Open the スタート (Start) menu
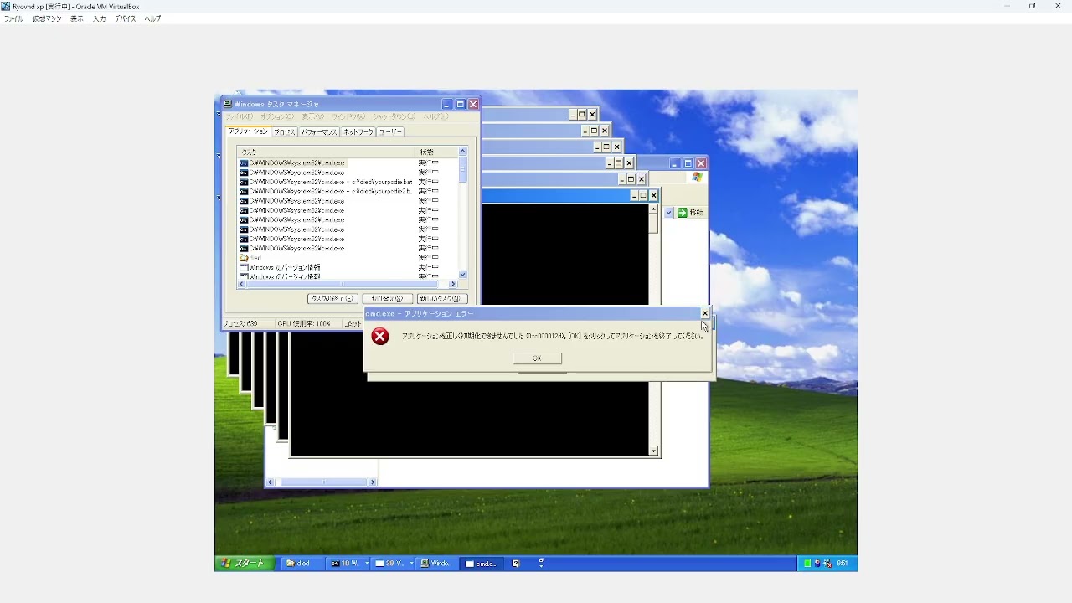Screen dimensions: 1072x603 [x=243, y=564]
